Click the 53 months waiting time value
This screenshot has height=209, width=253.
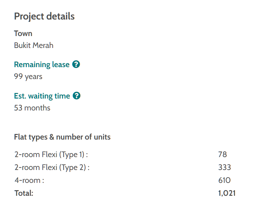32,108
